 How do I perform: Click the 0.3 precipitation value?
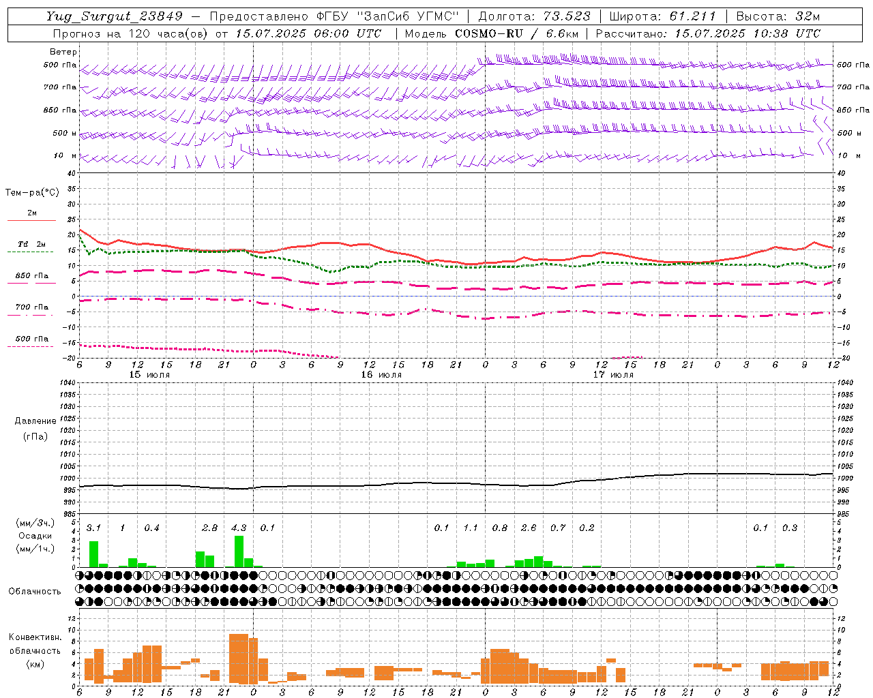click(790, 528)
